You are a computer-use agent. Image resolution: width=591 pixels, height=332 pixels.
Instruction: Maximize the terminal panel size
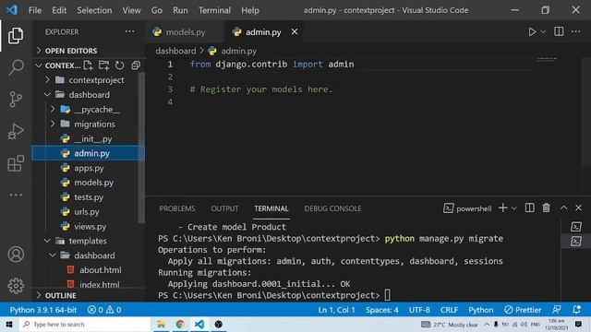(x=563, y=207)
